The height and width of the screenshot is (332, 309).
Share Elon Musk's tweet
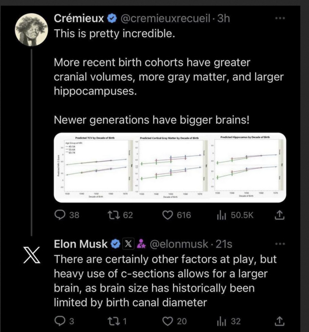[x=280, y=320]
